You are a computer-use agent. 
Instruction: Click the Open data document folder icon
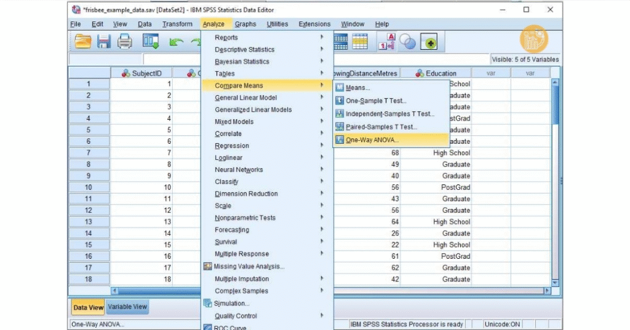click(x=83, y=42)
